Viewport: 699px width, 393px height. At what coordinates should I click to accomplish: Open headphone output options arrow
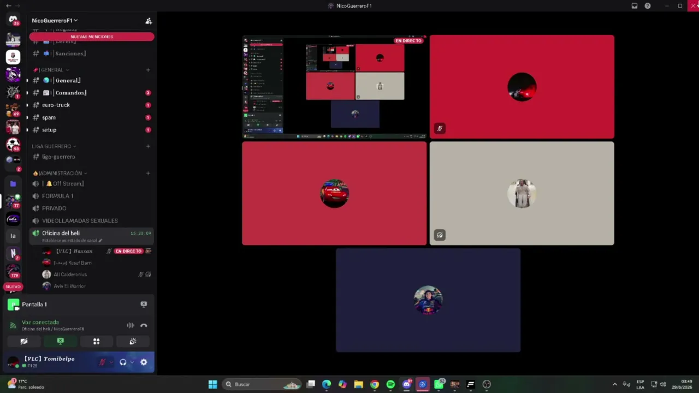(x=132, y=362)
